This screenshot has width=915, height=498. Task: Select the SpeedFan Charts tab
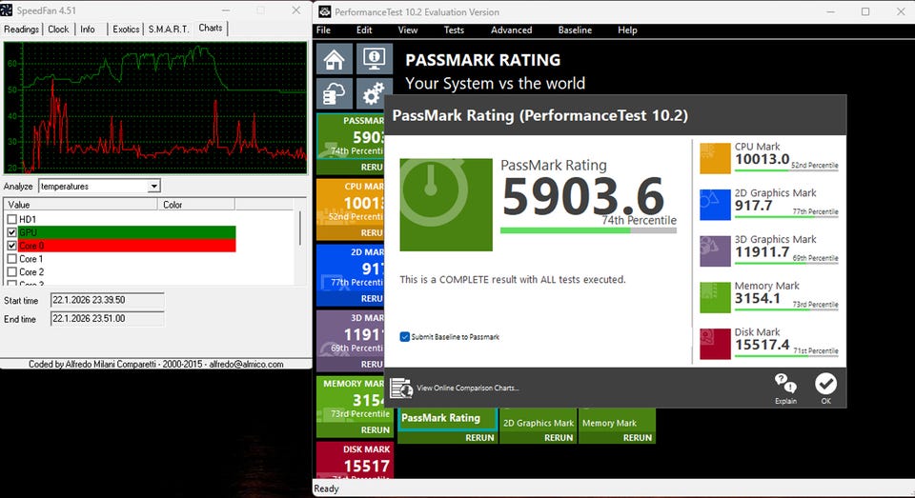tap(210, 28)
